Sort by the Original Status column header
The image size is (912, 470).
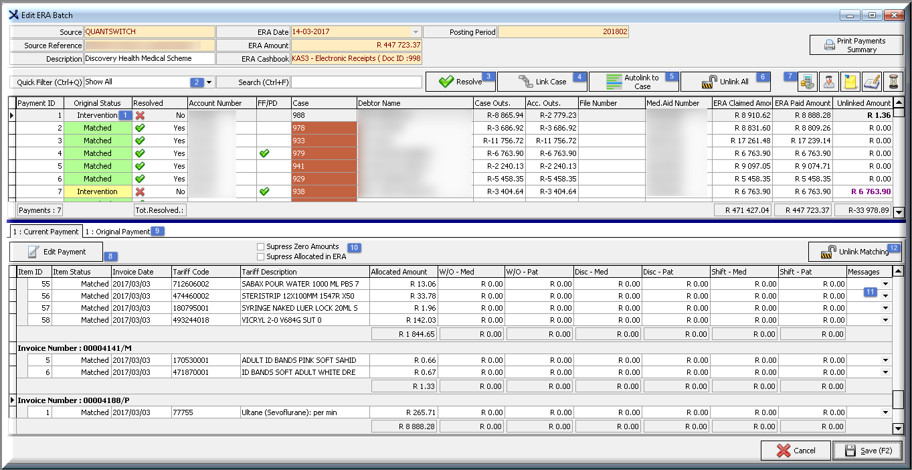[x=98, y=103]
